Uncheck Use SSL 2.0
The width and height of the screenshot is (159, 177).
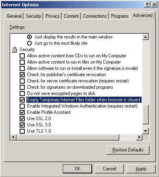[x=22, y=119]
